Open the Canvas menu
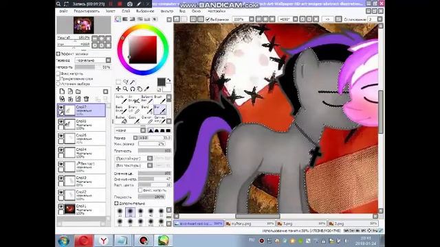440x247 pixels. (x=110, y=11)
